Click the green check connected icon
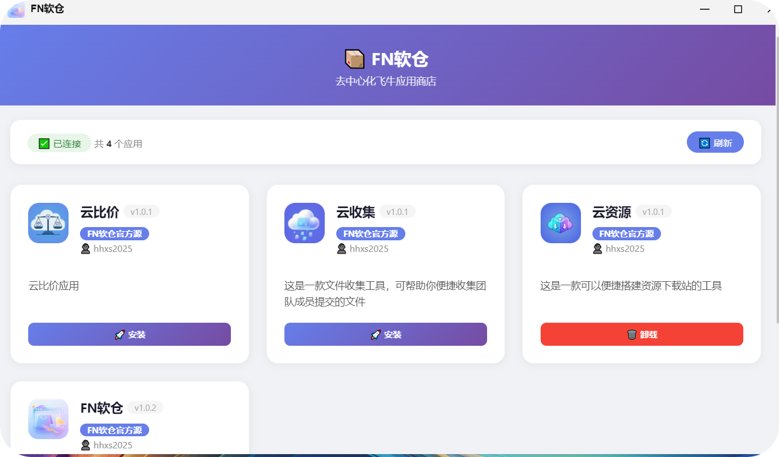Image resolution: width=779 pixels, height=457 pixels. (44, 143)
